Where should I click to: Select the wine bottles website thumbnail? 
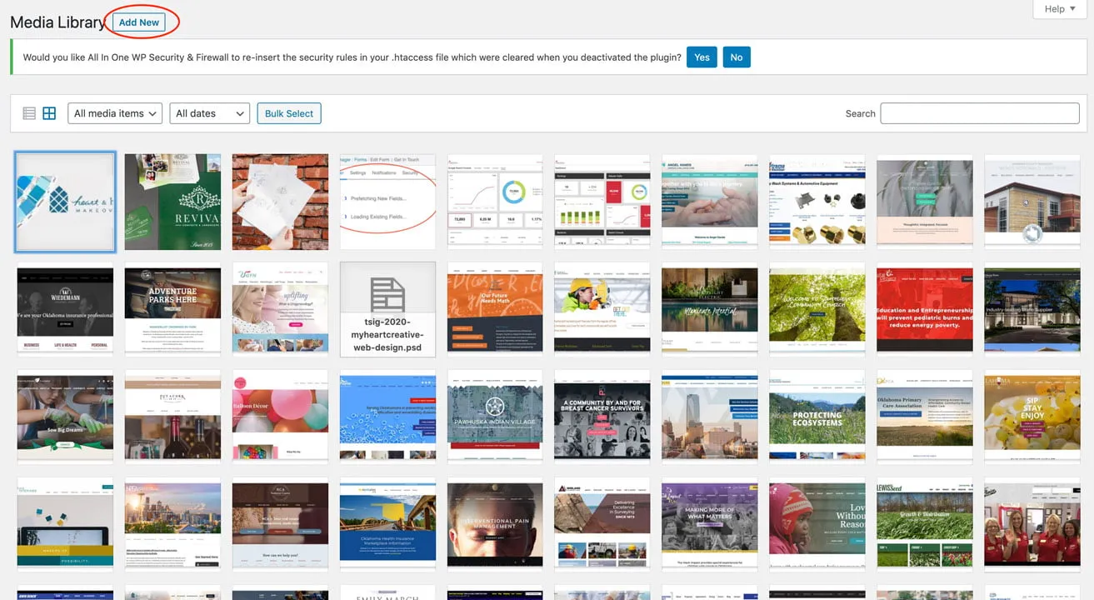pos(172,417)
